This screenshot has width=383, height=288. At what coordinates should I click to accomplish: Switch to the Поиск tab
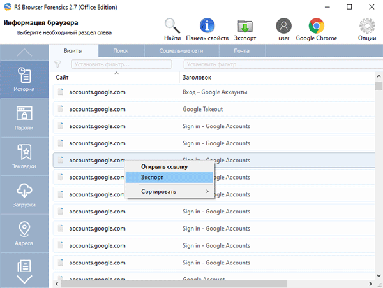coord(121,51)
